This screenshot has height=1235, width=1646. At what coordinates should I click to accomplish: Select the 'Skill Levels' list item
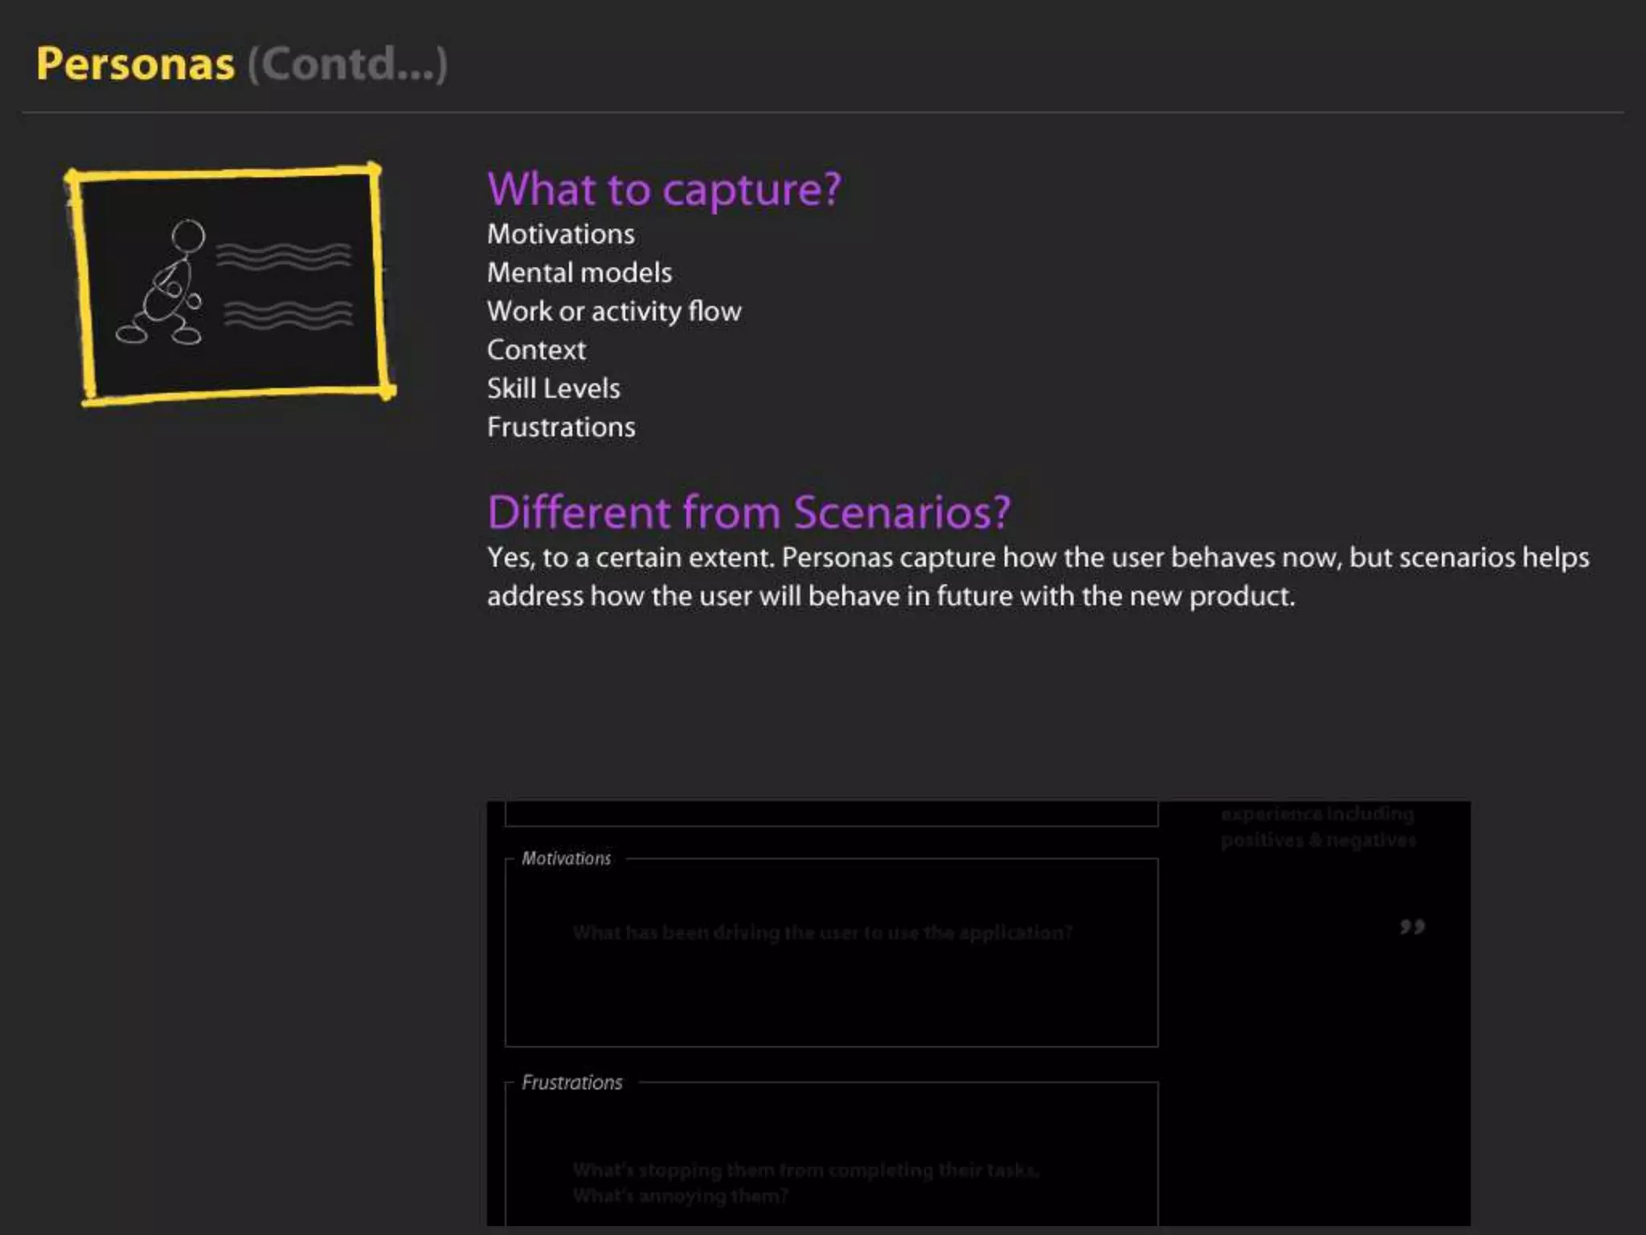(553, 388)
